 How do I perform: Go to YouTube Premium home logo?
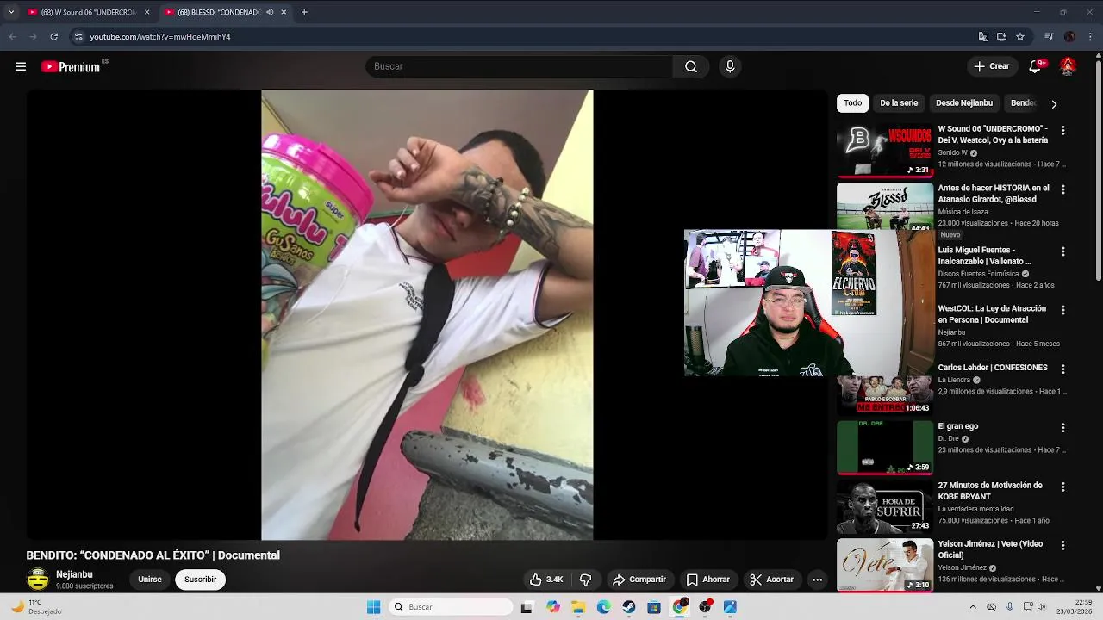(71, 66)
